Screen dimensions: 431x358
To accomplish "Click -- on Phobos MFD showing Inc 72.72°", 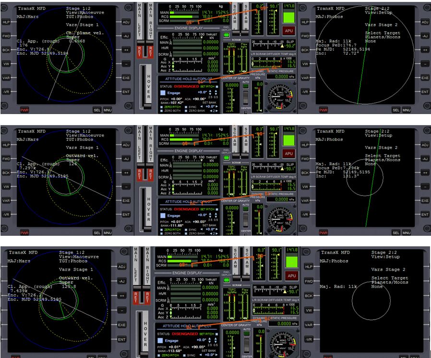I will [425, 64].
